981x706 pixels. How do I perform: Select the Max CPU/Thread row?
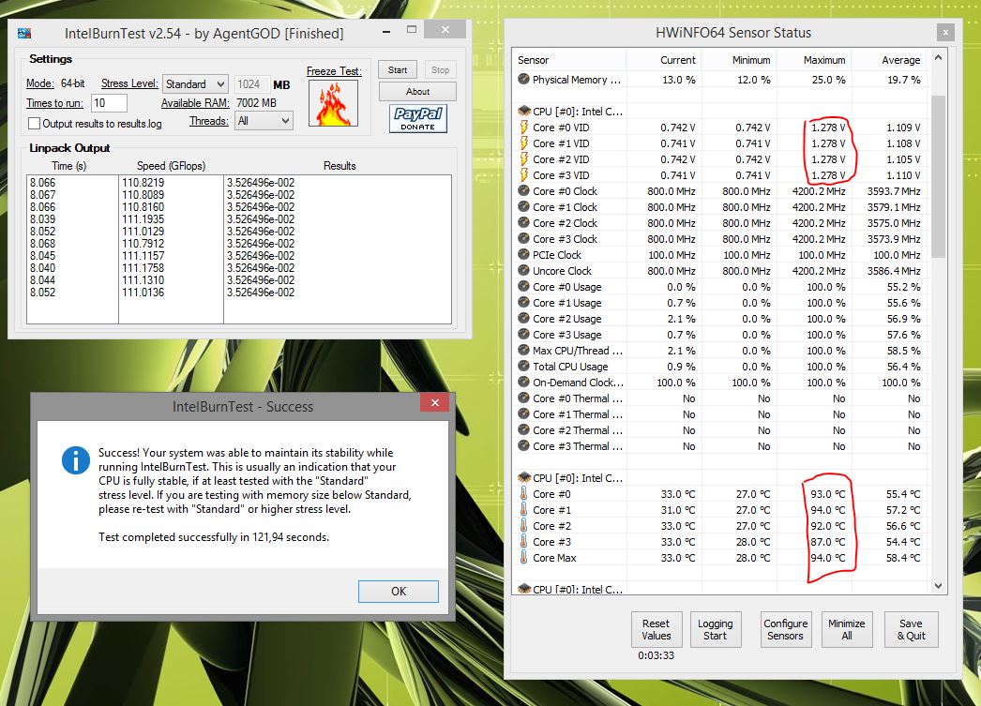click(x=719, y=350)
